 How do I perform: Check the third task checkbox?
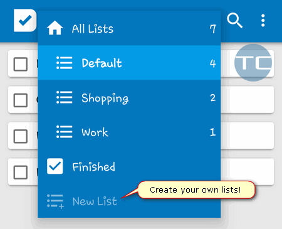pos(21,136)
